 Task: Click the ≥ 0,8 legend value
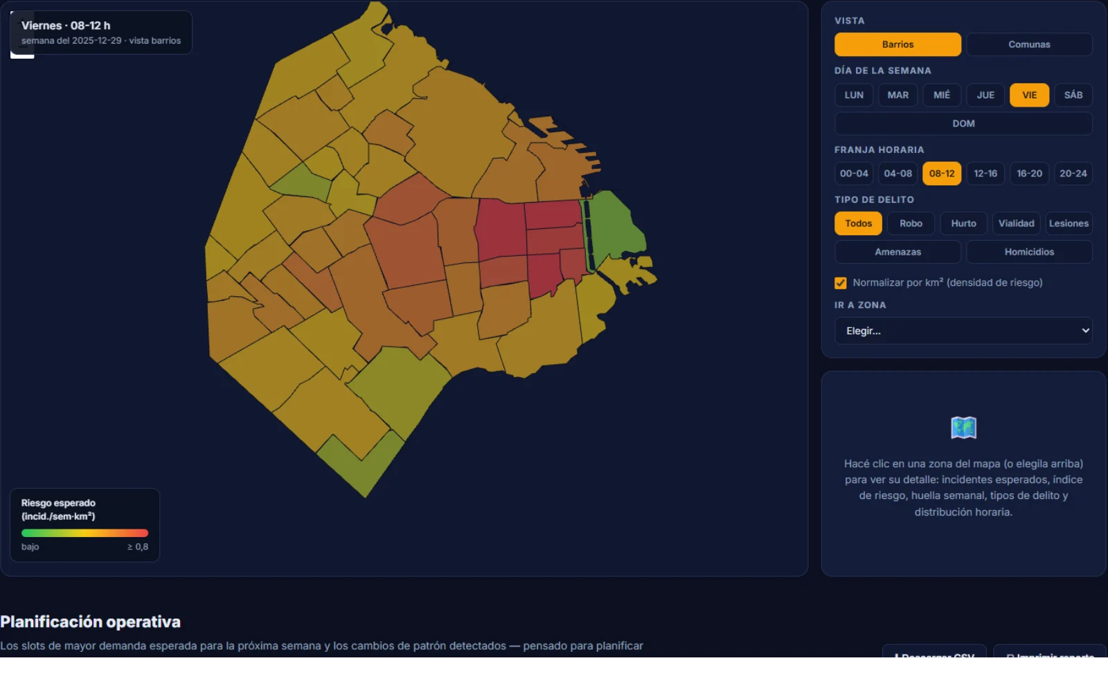(x=138, y=547)
